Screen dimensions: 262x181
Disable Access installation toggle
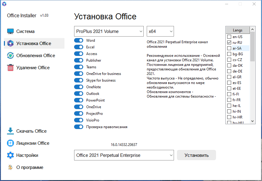click(79, 54)
